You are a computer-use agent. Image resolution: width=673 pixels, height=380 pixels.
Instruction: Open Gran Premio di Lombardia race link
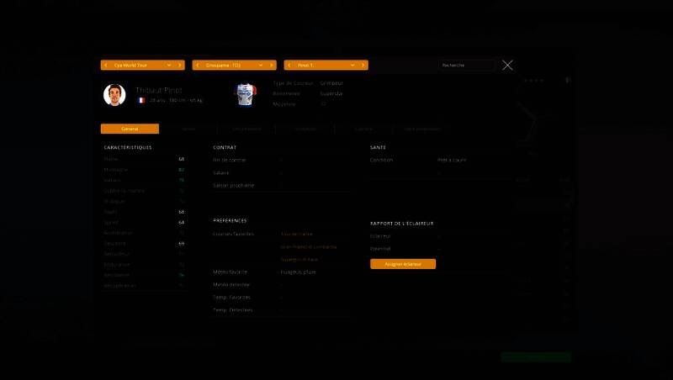coord(309,246)
